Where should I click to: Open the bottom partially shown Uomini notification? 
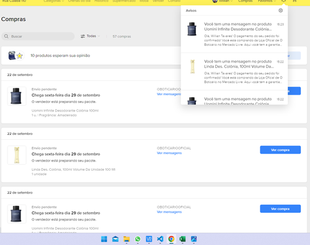coord(234,98)
